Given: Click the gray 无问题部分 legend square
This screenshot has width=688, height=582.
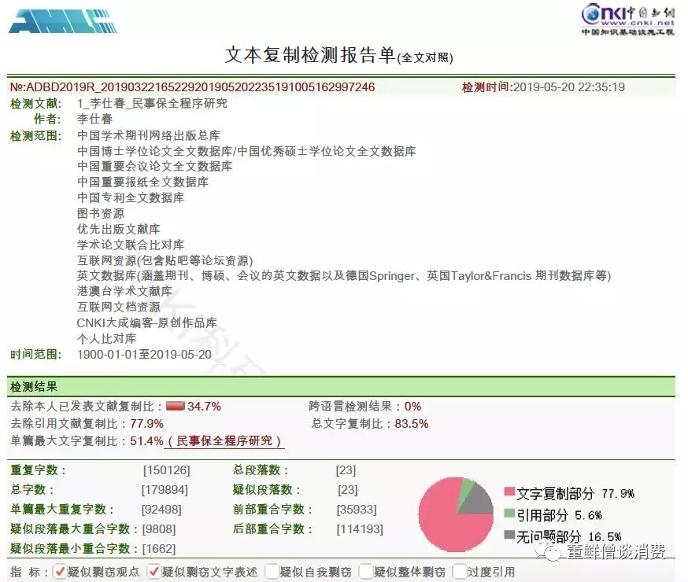Looking at the screenshot, I should [509, 536].
